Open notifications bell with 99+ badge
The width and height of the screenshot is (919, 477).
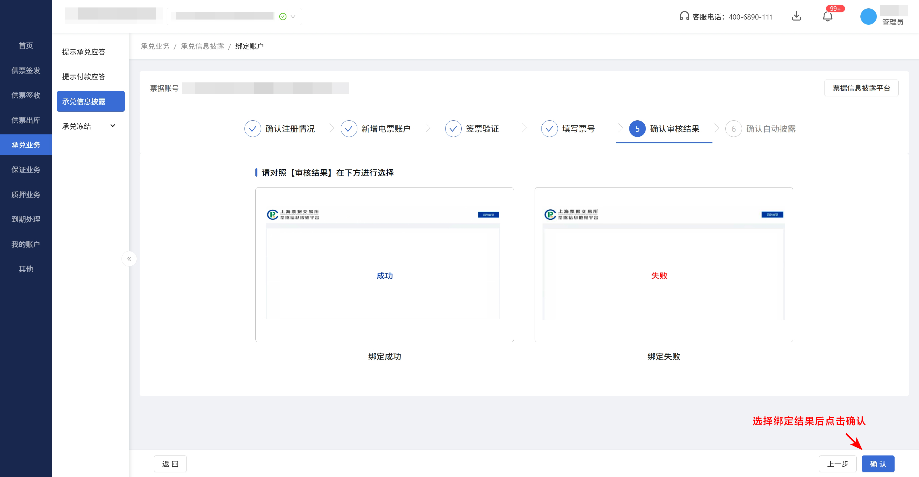point(827,16)
